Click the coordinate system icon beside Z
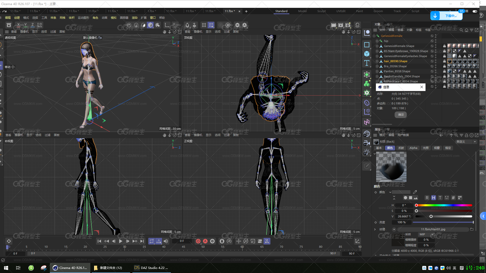The width and height of the screenshot is (486, 273). tap(40, 25)
